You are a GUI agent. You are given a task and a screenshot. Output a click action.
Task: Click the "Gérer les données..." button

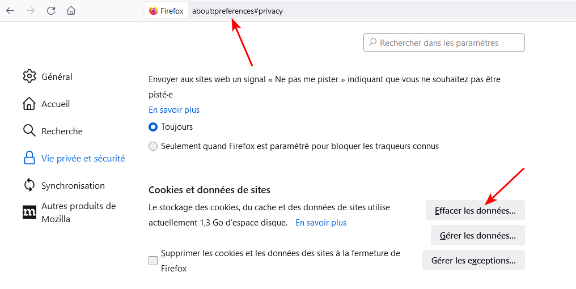coord(478,235)
